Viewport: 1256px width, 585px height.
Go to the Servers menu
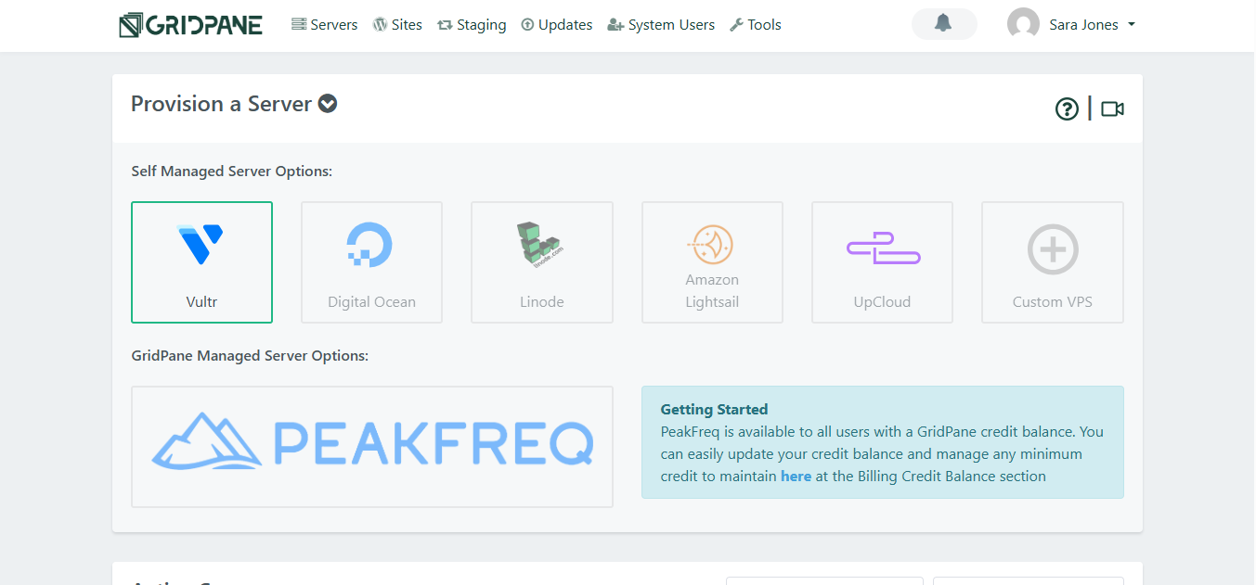click(324, 25)
